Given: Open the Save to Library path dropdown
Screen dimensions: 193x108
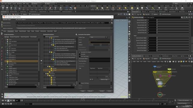Looking at the screenshot, I should click(110, 23).
